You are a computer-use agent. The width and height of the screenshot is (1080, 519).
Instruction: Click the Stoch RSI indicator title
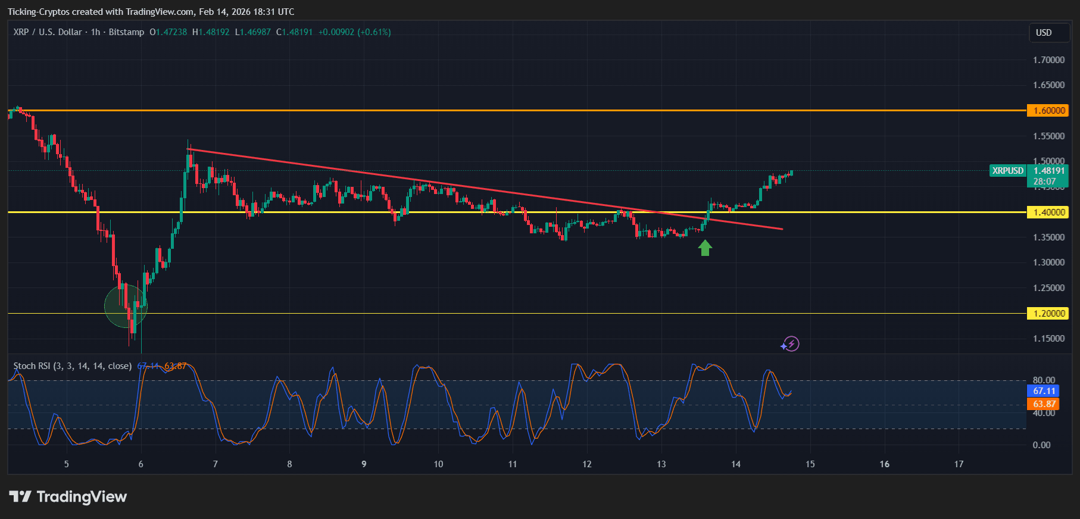click(x=72, y=366)
